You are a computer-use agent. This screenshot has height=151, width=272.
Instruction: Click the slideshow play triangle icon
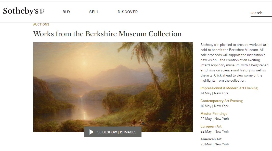pyautogui.click(x=92, y=132)
